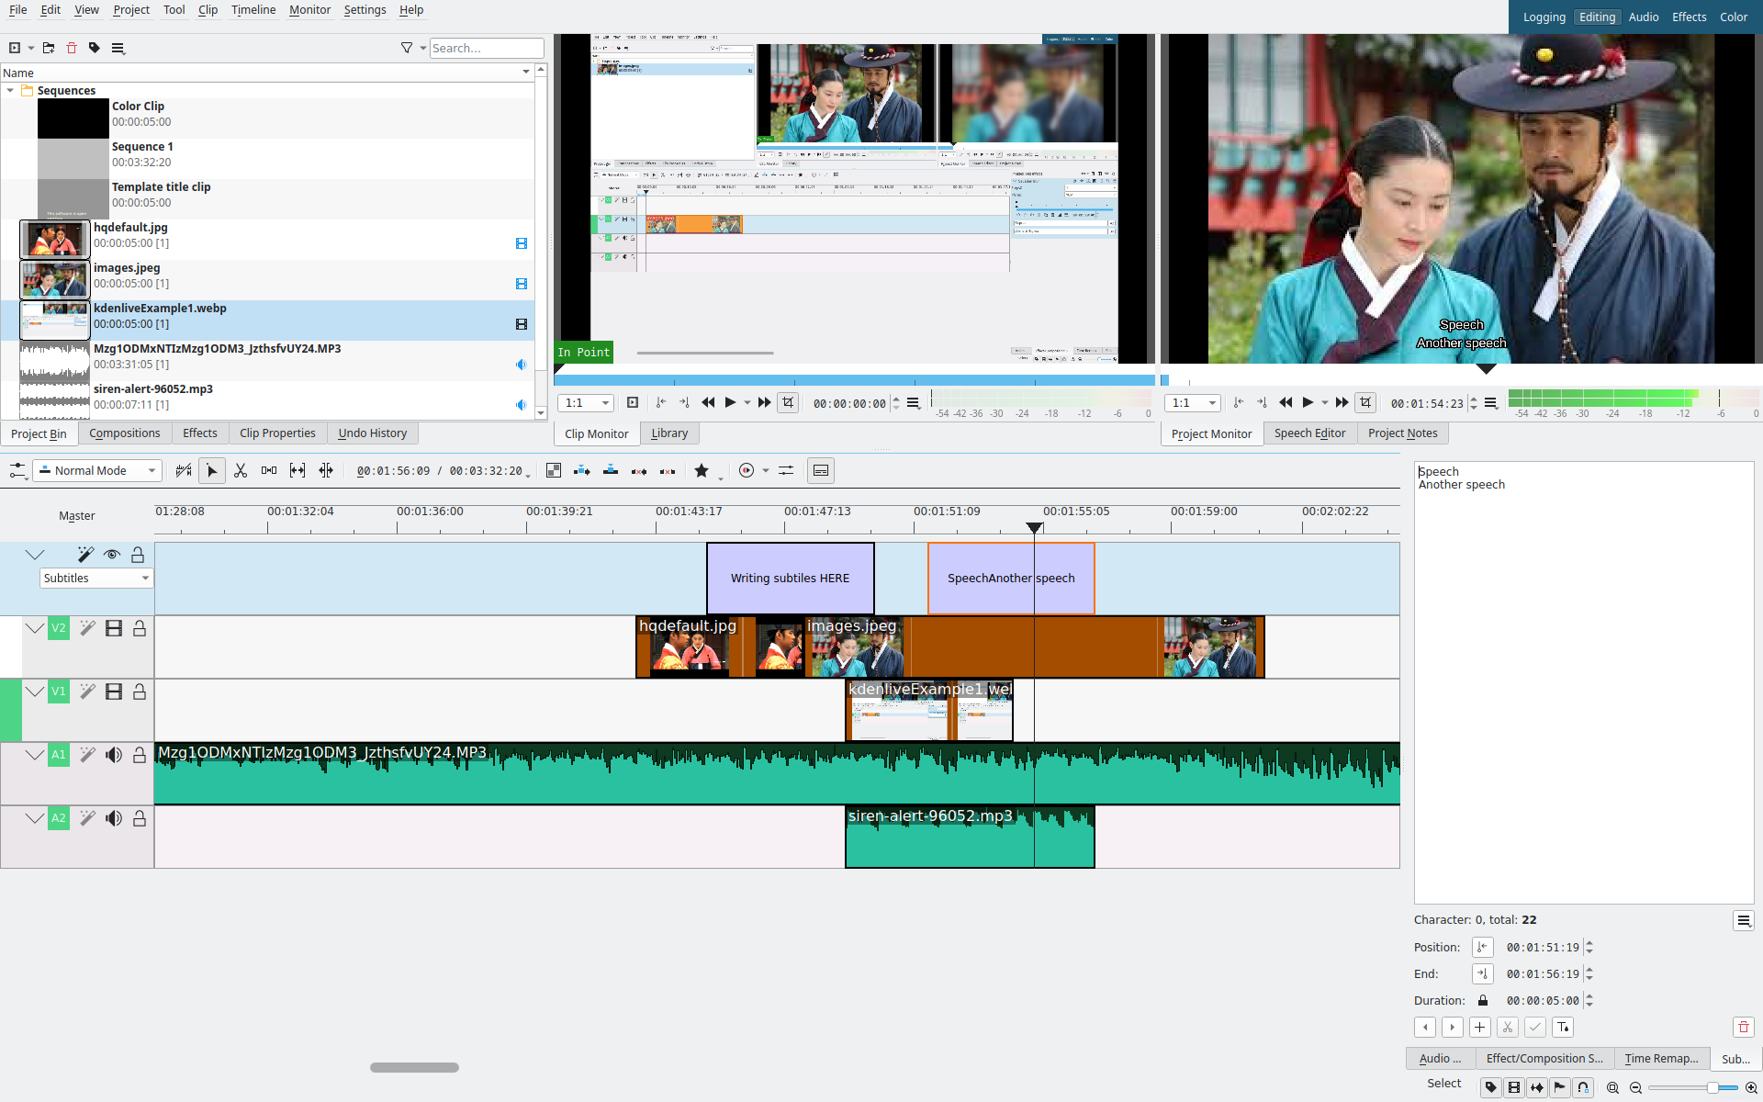Open the Normal Mode dropdown
Viewport: 1763px width, 1102px height.
click(x=97, y=470)
